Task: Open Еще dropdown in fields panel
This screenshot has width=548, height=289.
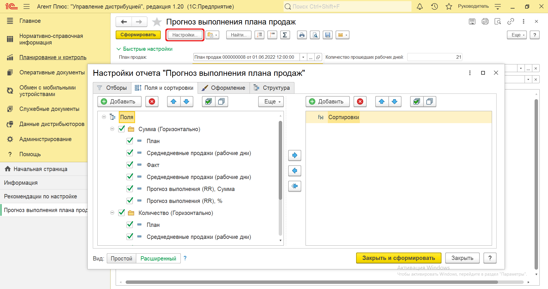Action: click(x=271, y=101)
